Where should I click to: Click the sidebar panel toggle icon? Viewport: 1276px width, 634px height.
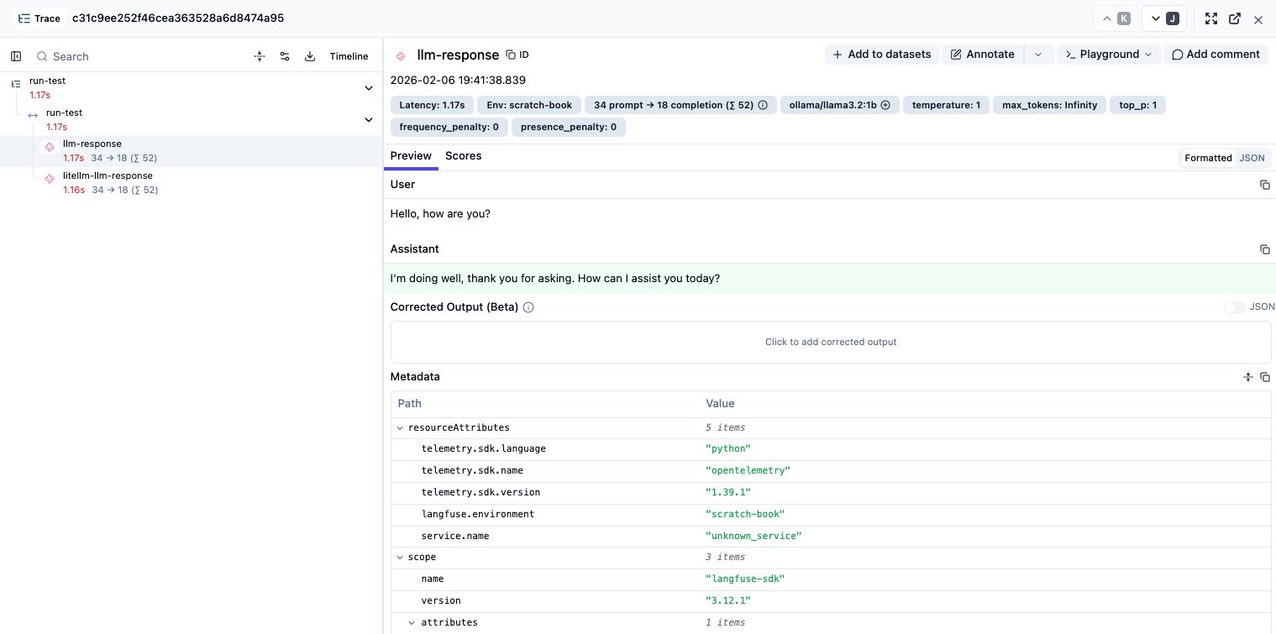click(x=16, y=56)
